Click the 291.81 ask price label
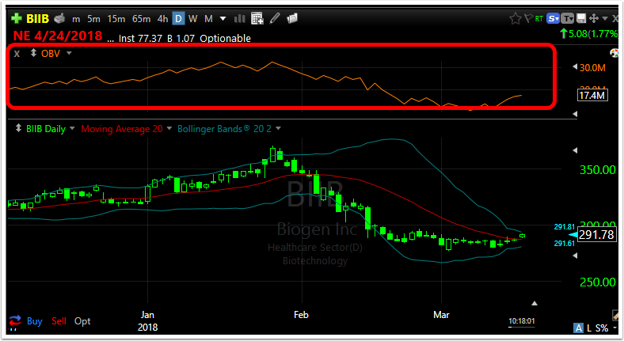624x341 pixels. [565, 227]
